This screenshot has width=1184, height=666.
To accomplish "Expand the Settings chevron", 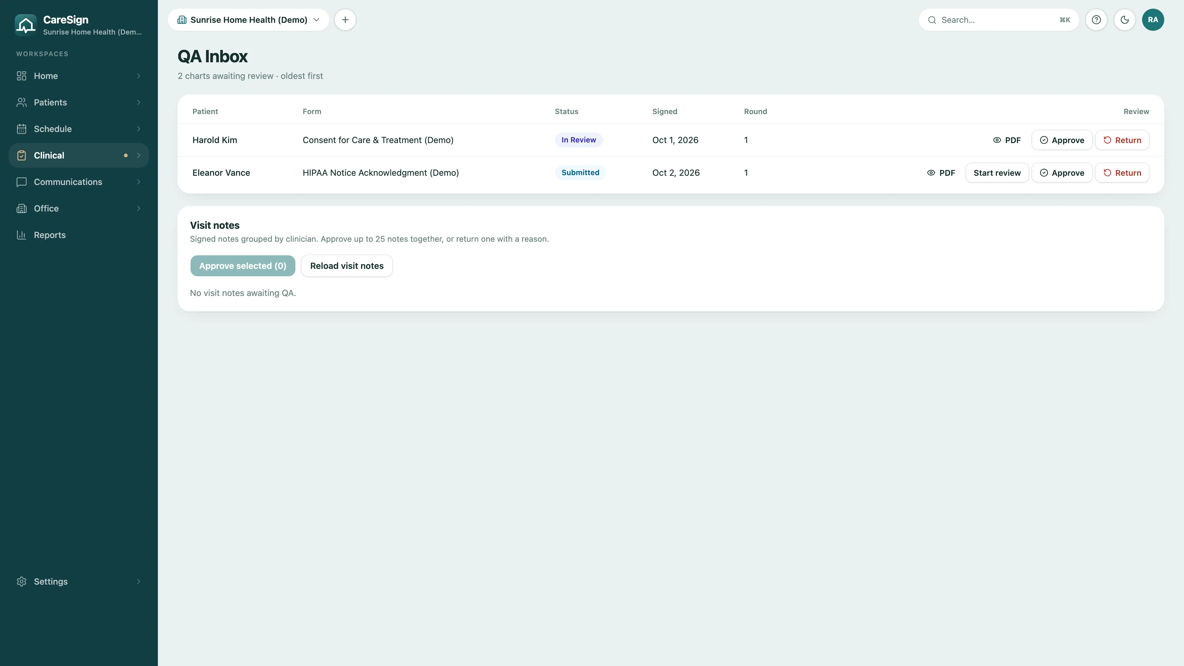I will click(138, 582).
